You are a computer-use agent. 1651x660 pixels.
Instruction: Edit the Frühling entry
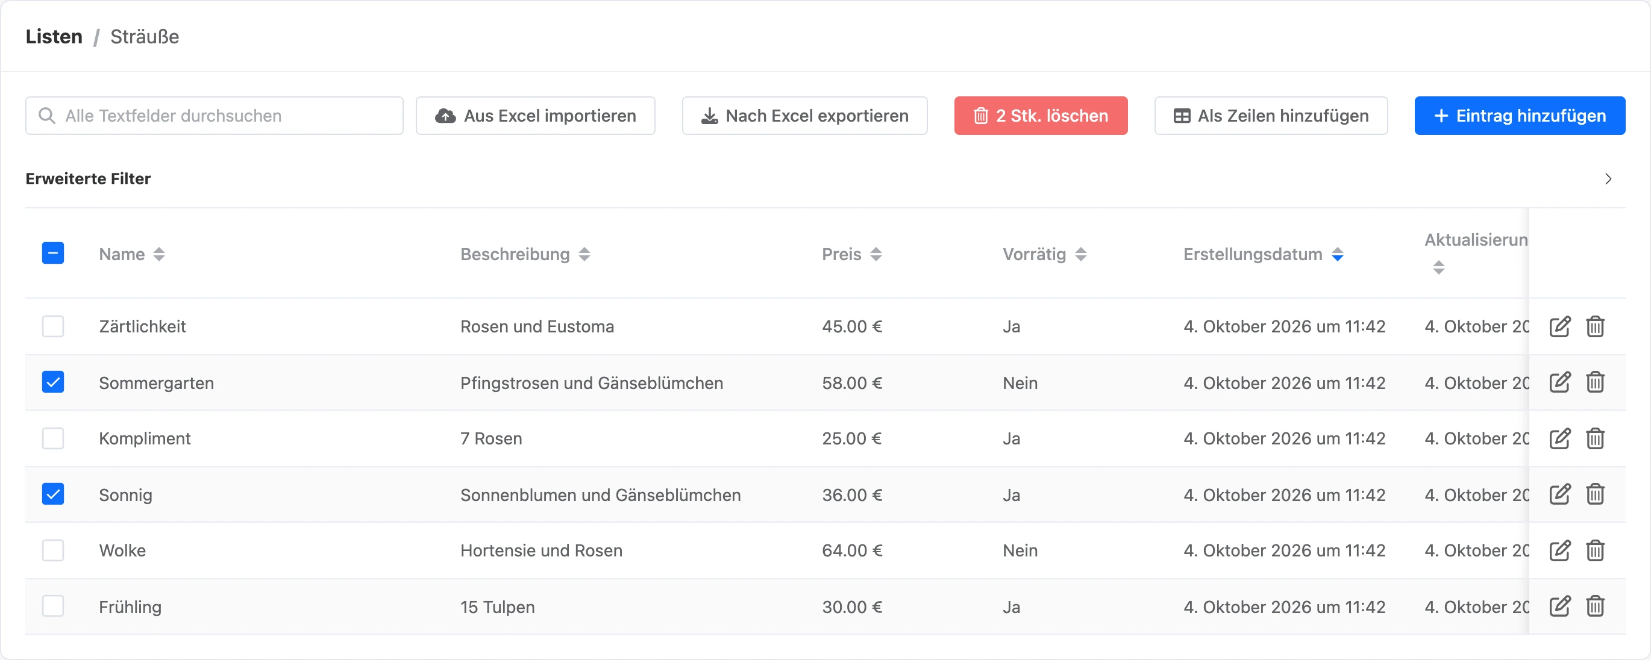[1559, 606]
